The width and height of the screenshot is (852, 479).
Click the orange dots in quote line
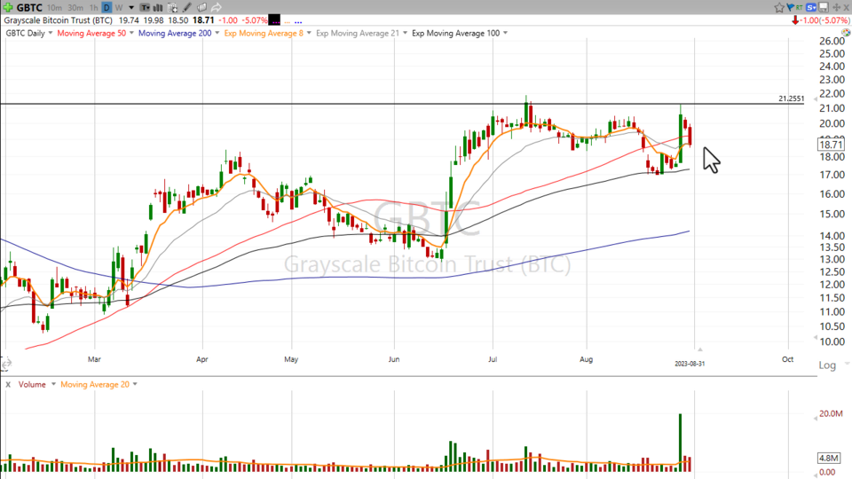[287, 22]
